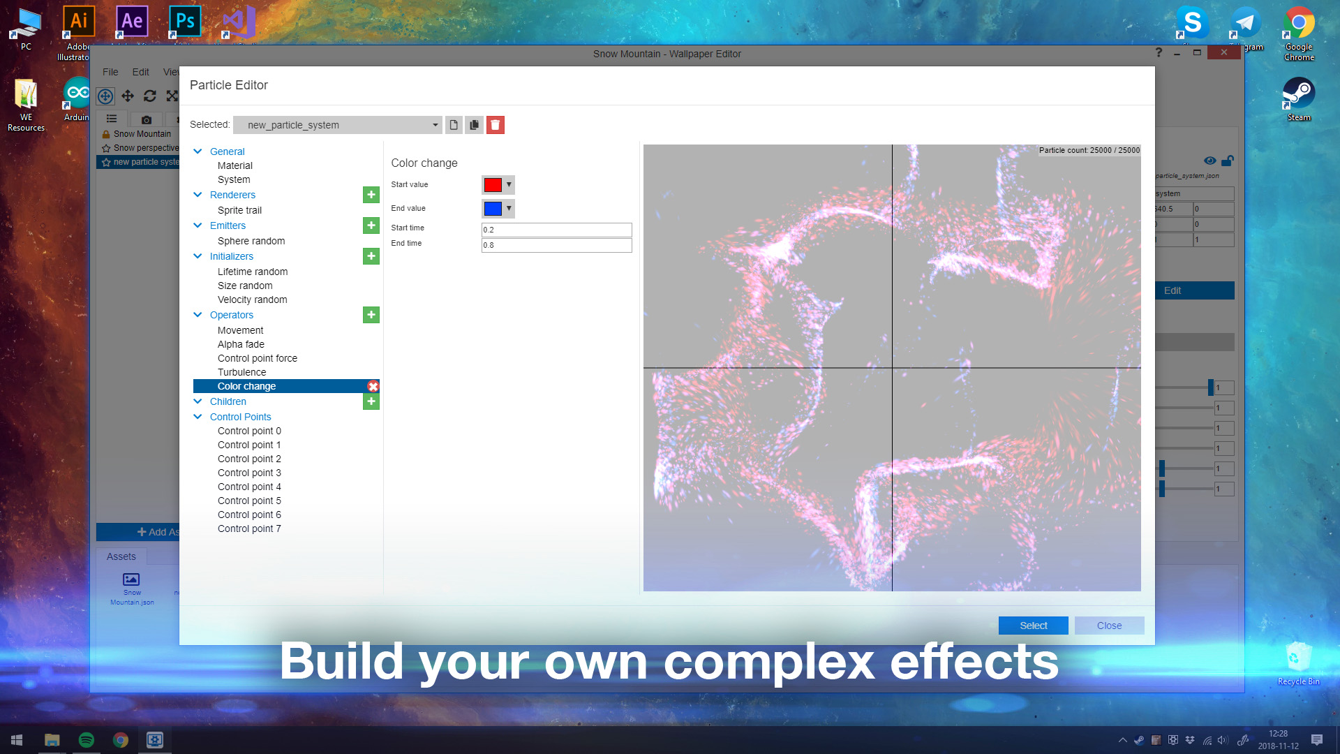Click Start time input field value
This screenshot has width=1340, height=754.
click(556, 228)
